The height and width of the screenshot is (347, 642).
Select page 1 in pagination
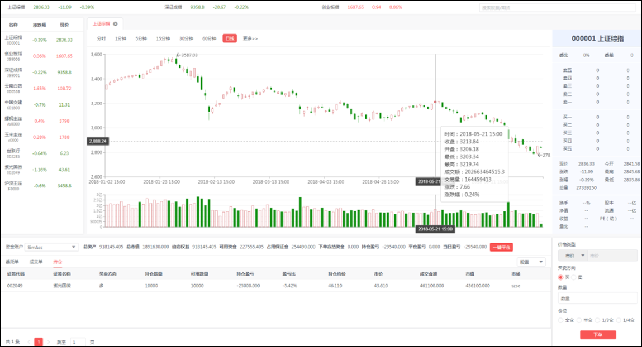coord(39,341)
